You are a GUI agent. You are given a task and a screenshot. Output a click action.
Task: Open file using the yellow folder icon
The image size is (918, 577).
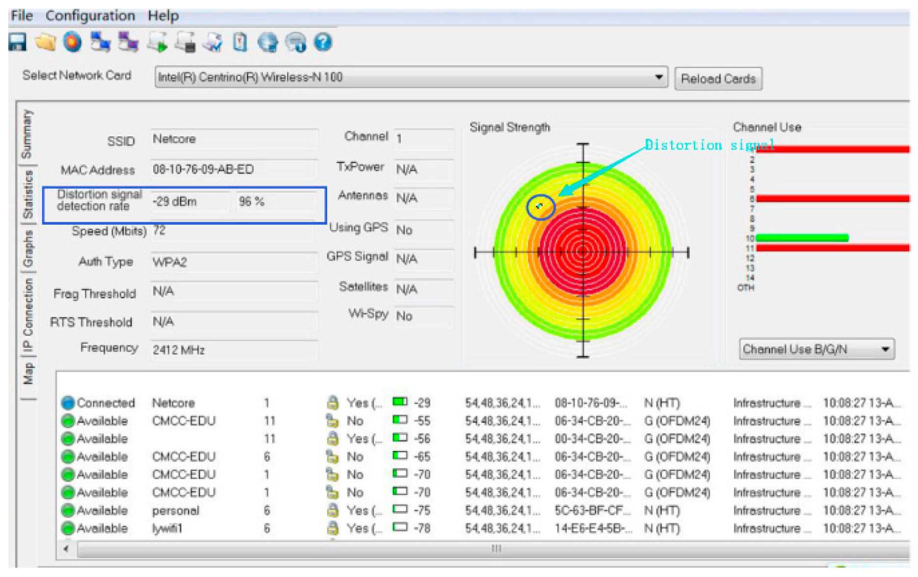tap(45, 42)
